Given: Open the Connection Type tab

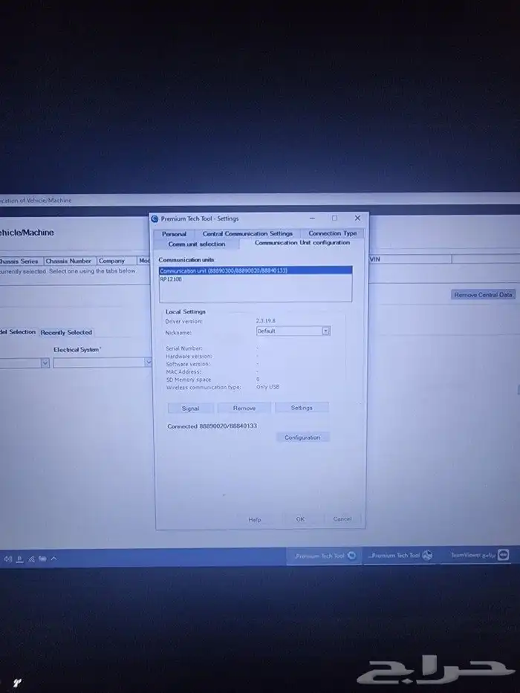Looking at the screenshot, I should click(333, 233).
